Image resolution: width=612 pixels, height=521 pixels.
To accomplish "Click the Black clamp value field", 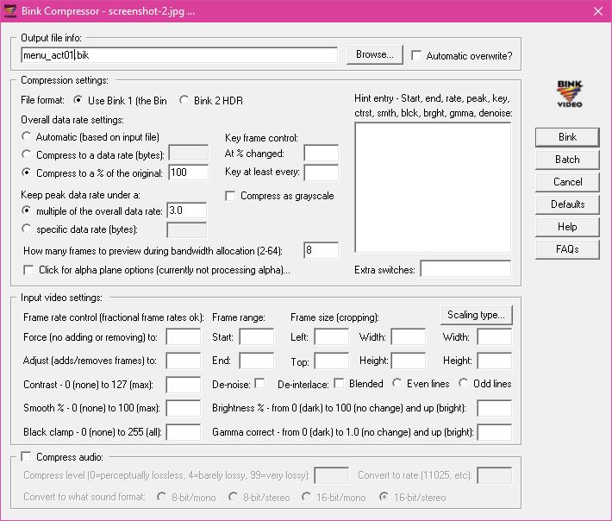I will pyautogui.click(x=183, y=432).
